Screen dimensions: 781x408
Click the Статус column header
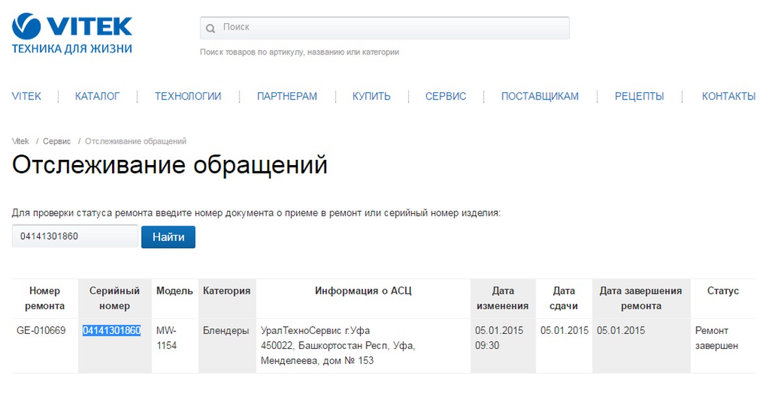(723, 291)
